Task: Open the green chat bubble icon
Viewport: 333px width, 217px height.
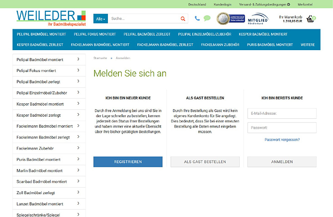Action: (x=207, y=18)
